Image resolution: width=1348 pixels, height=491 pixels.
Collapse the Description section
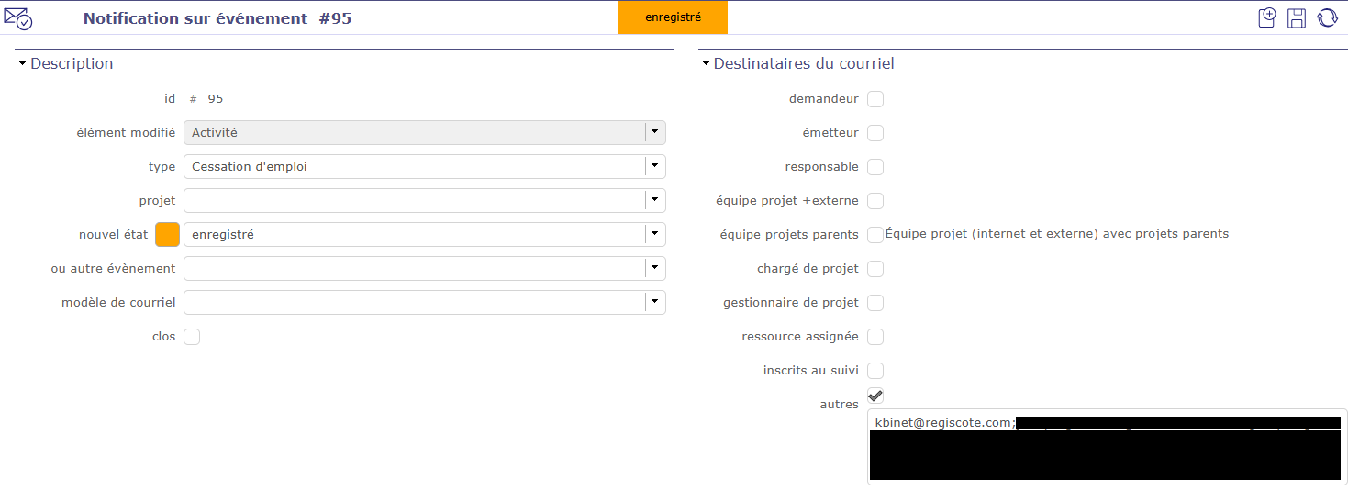pos(22,64)
